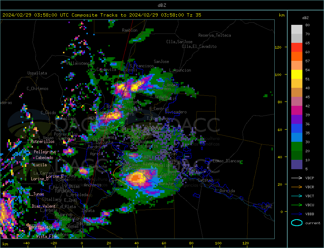This screenshot has width=324, height=248.
Task: Click the 5 dBZ dark violet swatch
Action: click(x=297, y=164)
